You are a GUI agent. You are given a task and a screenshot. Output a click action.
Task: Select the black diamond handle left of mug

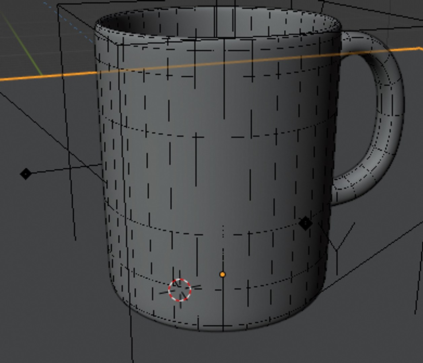tap(26, 174)
